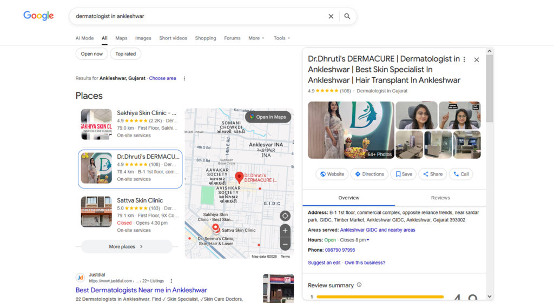The height and width of the screenshot is (303, 554).
Task: Open the 64+ Photos thumbnail
Action: coord(351,130)
